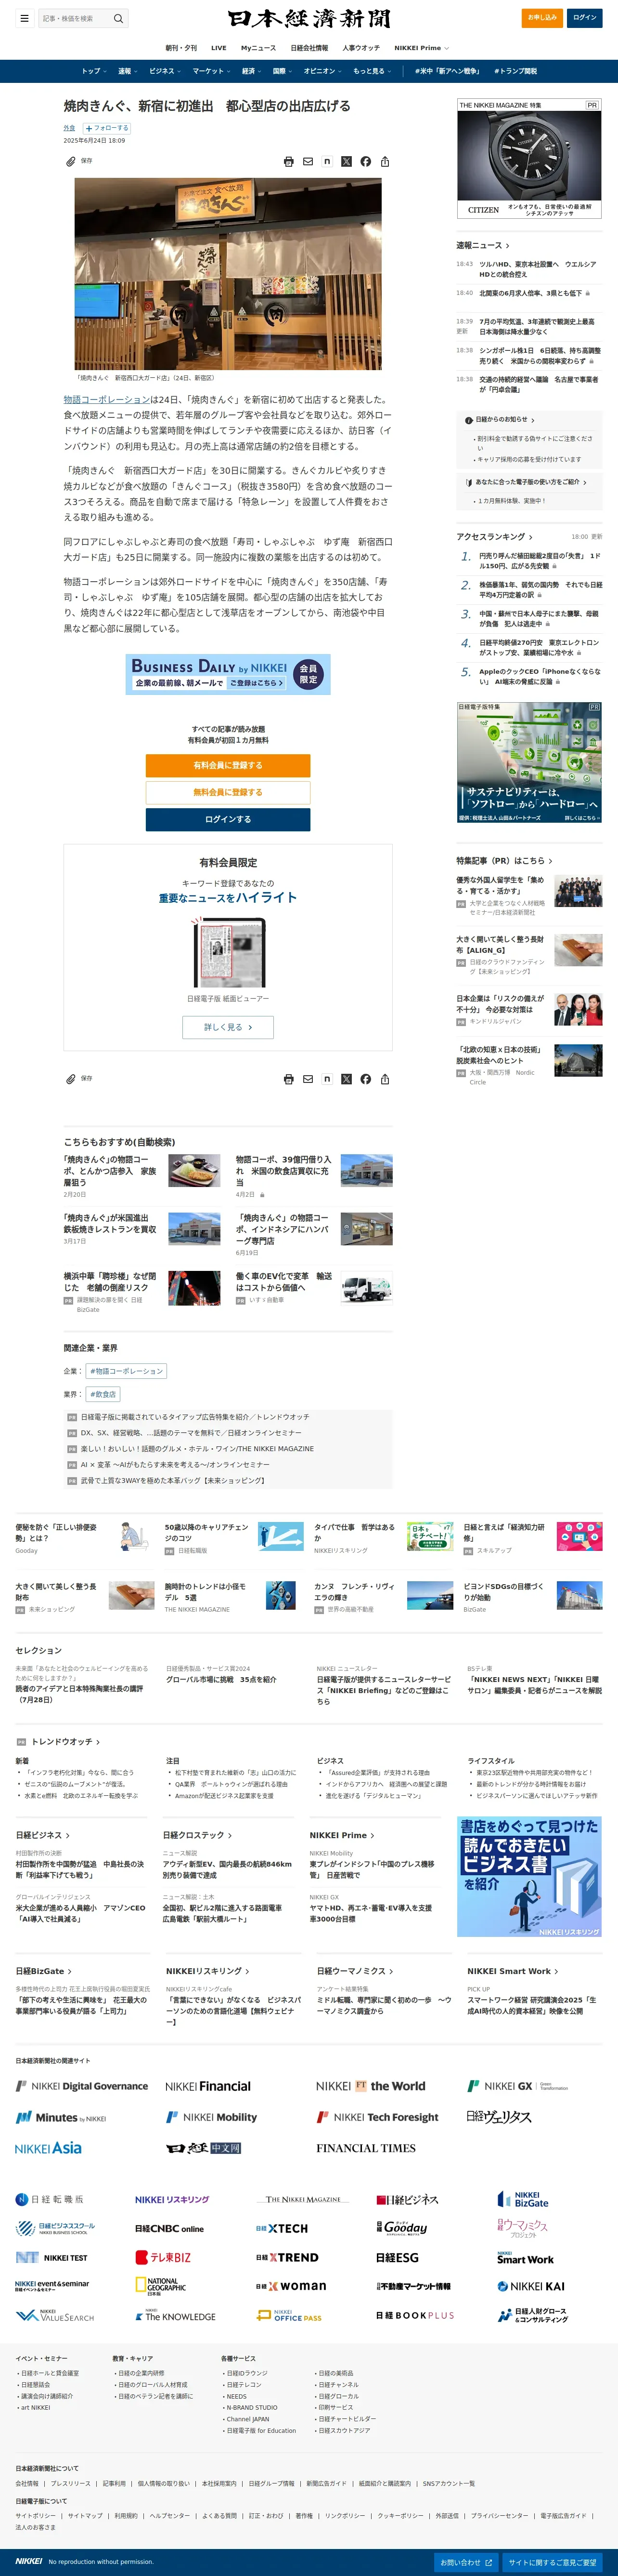Share to note using the top n icon
618x2576 pixels.
pyautogui.click(x=326, y=161)
